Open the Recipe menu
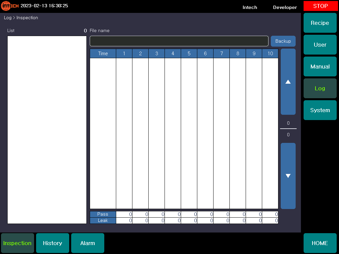Image resolution: width=339 pixels, height=254 pixels. click(320, 23)
